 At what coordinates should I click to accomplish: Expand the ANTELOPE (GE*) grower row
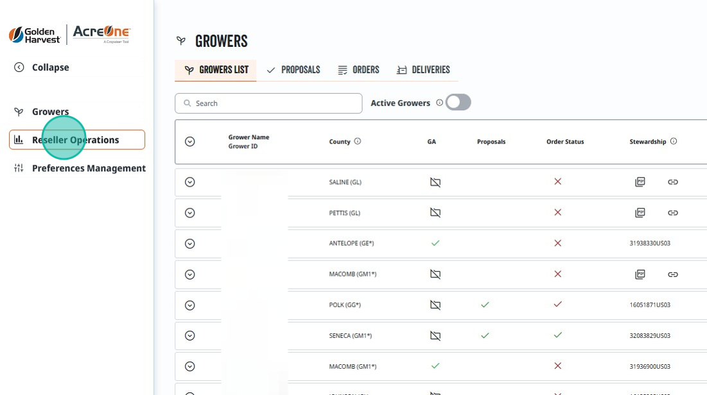point(190,244)
